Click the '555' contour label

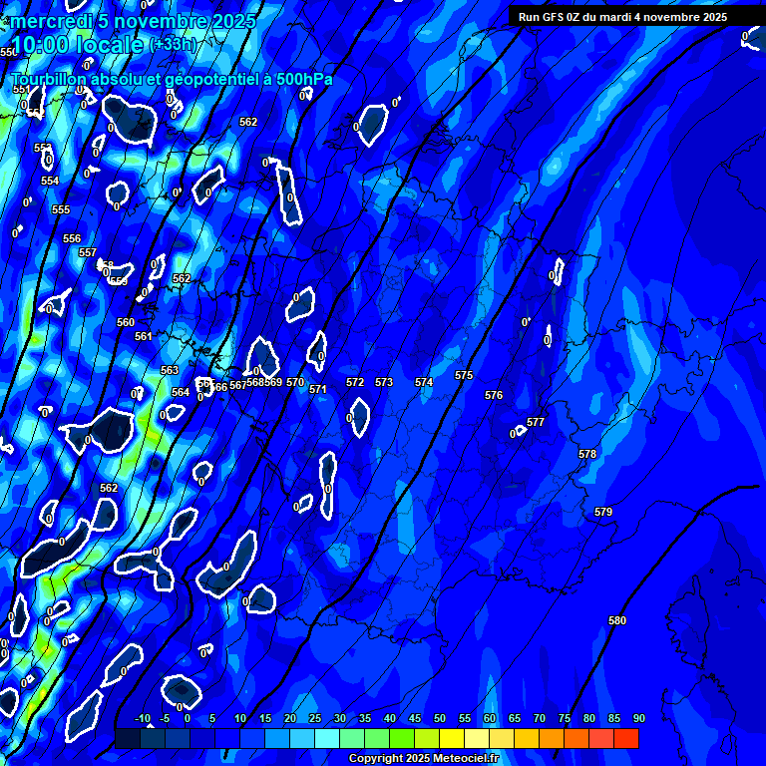click(x=61, y=210)
